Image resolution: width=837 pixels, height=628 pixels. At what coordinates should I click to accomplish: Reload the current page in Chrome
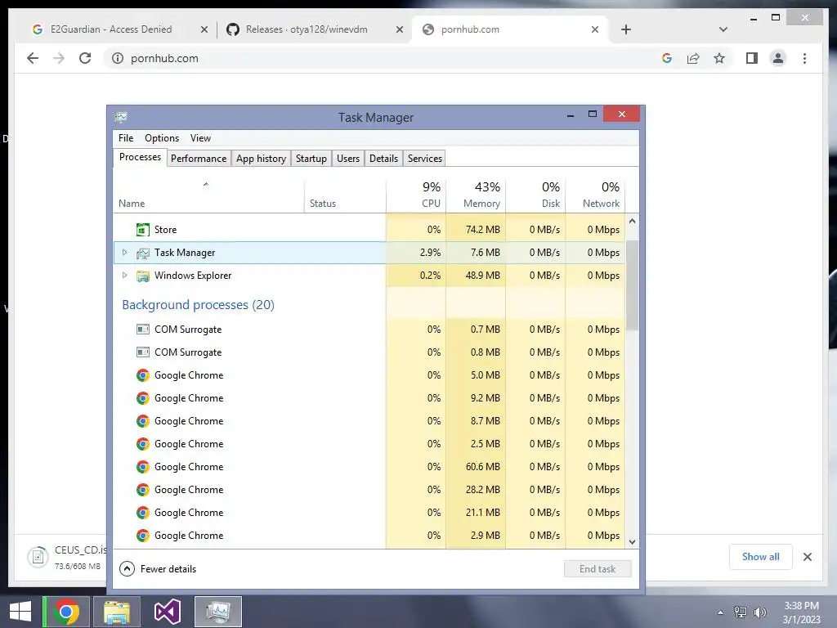[x=85, y=58]
